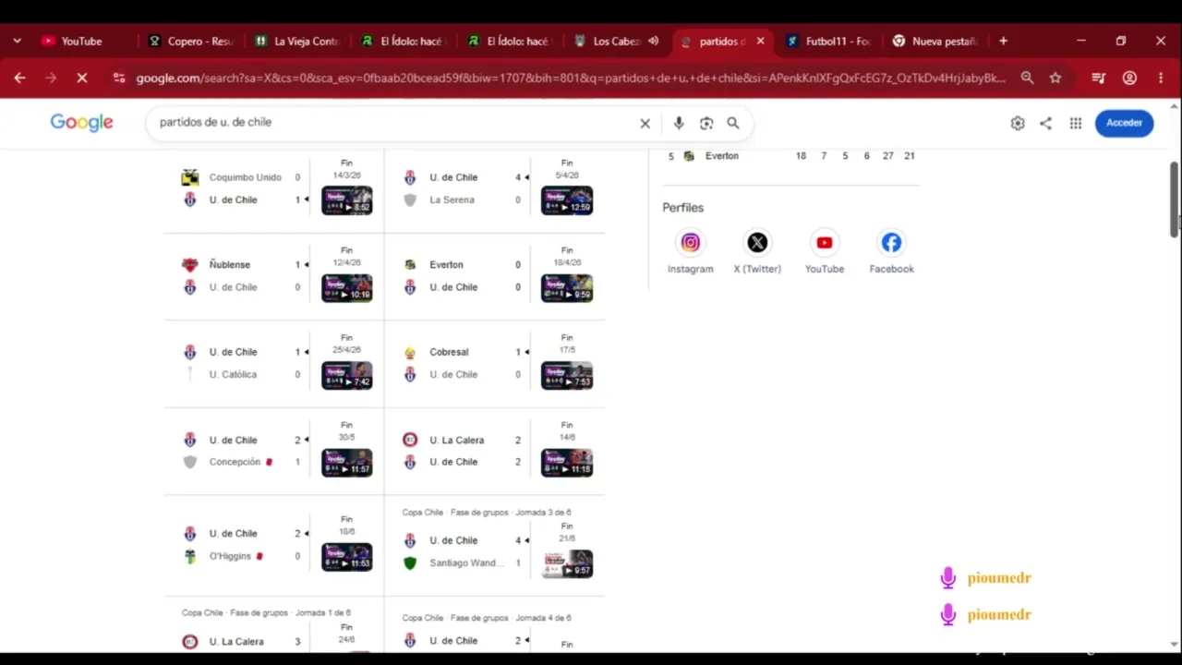Play the 9:59 highlight video

567,287
